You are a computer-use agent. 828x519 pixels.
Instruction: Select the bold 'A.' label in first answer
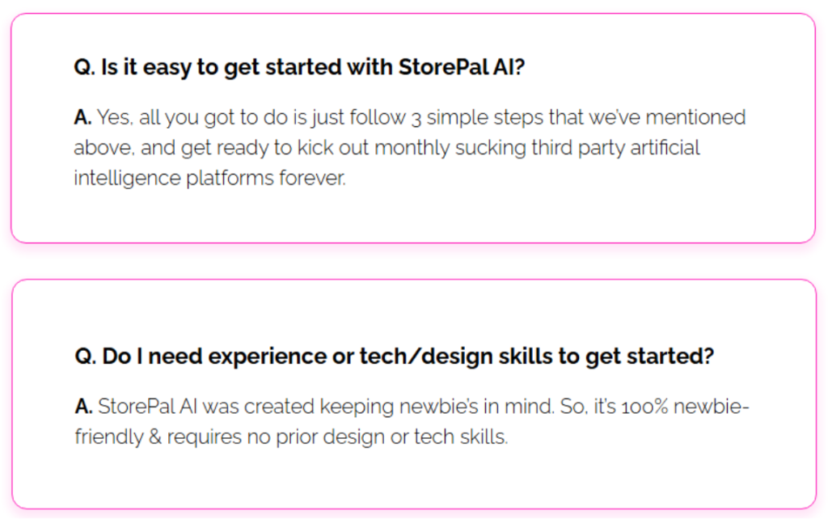[x=83, y=117]
